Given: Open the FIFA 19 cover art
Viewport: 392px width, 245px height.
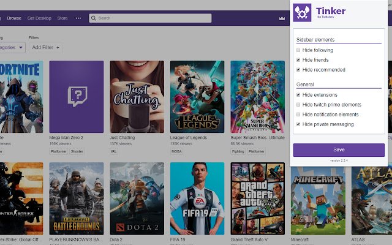Looking at the screenshot, I should pyautogui.click(x=197, y=198).
